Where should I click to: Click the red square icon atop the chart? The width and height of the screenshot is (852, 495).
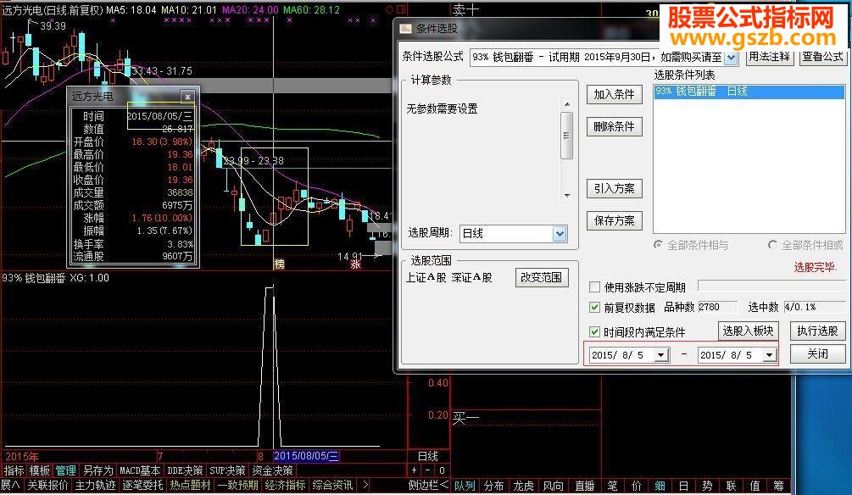pos(401,9)
